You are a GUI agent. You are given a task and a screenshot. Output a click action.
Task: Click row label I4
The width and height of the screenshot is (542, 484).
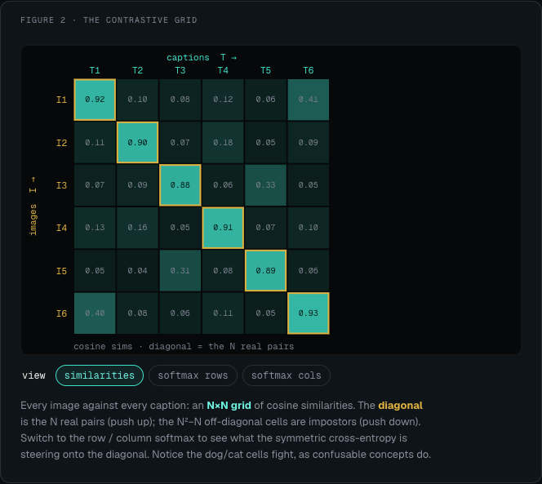pyautogui.click(x=61, y=228)
